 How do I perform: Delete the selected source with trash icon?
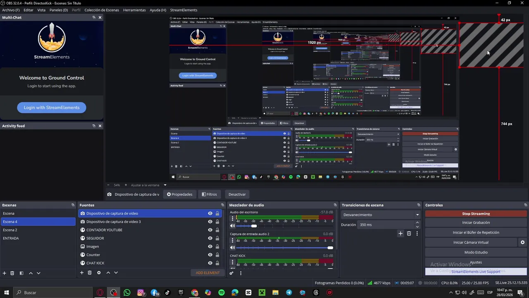click(x=90, y=273)
